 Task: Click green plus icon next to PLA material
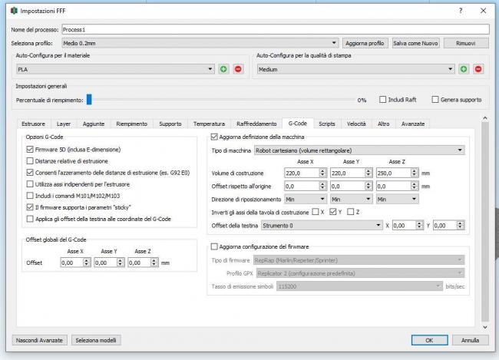(223, 69)
